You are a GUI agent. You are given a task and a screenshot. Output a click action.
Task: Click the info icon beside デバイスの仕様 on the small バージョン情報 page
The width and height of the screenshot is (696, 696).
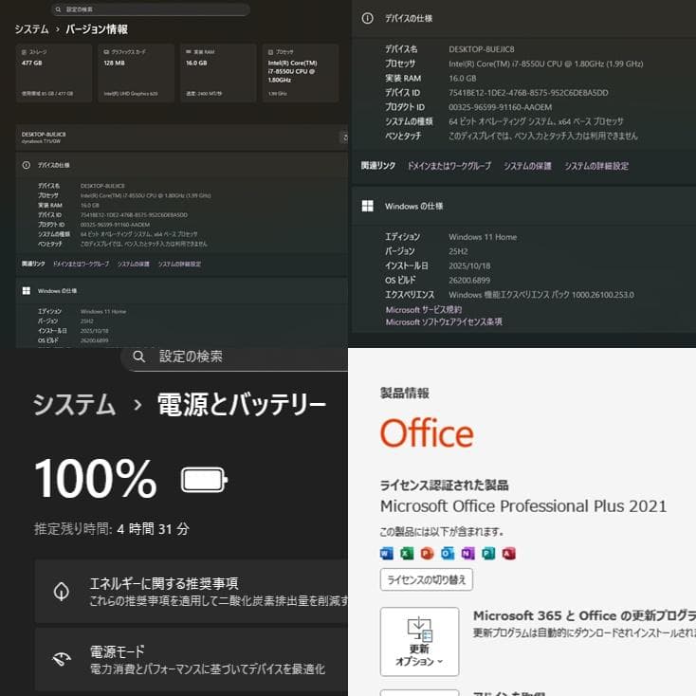(x=27, y=165)
